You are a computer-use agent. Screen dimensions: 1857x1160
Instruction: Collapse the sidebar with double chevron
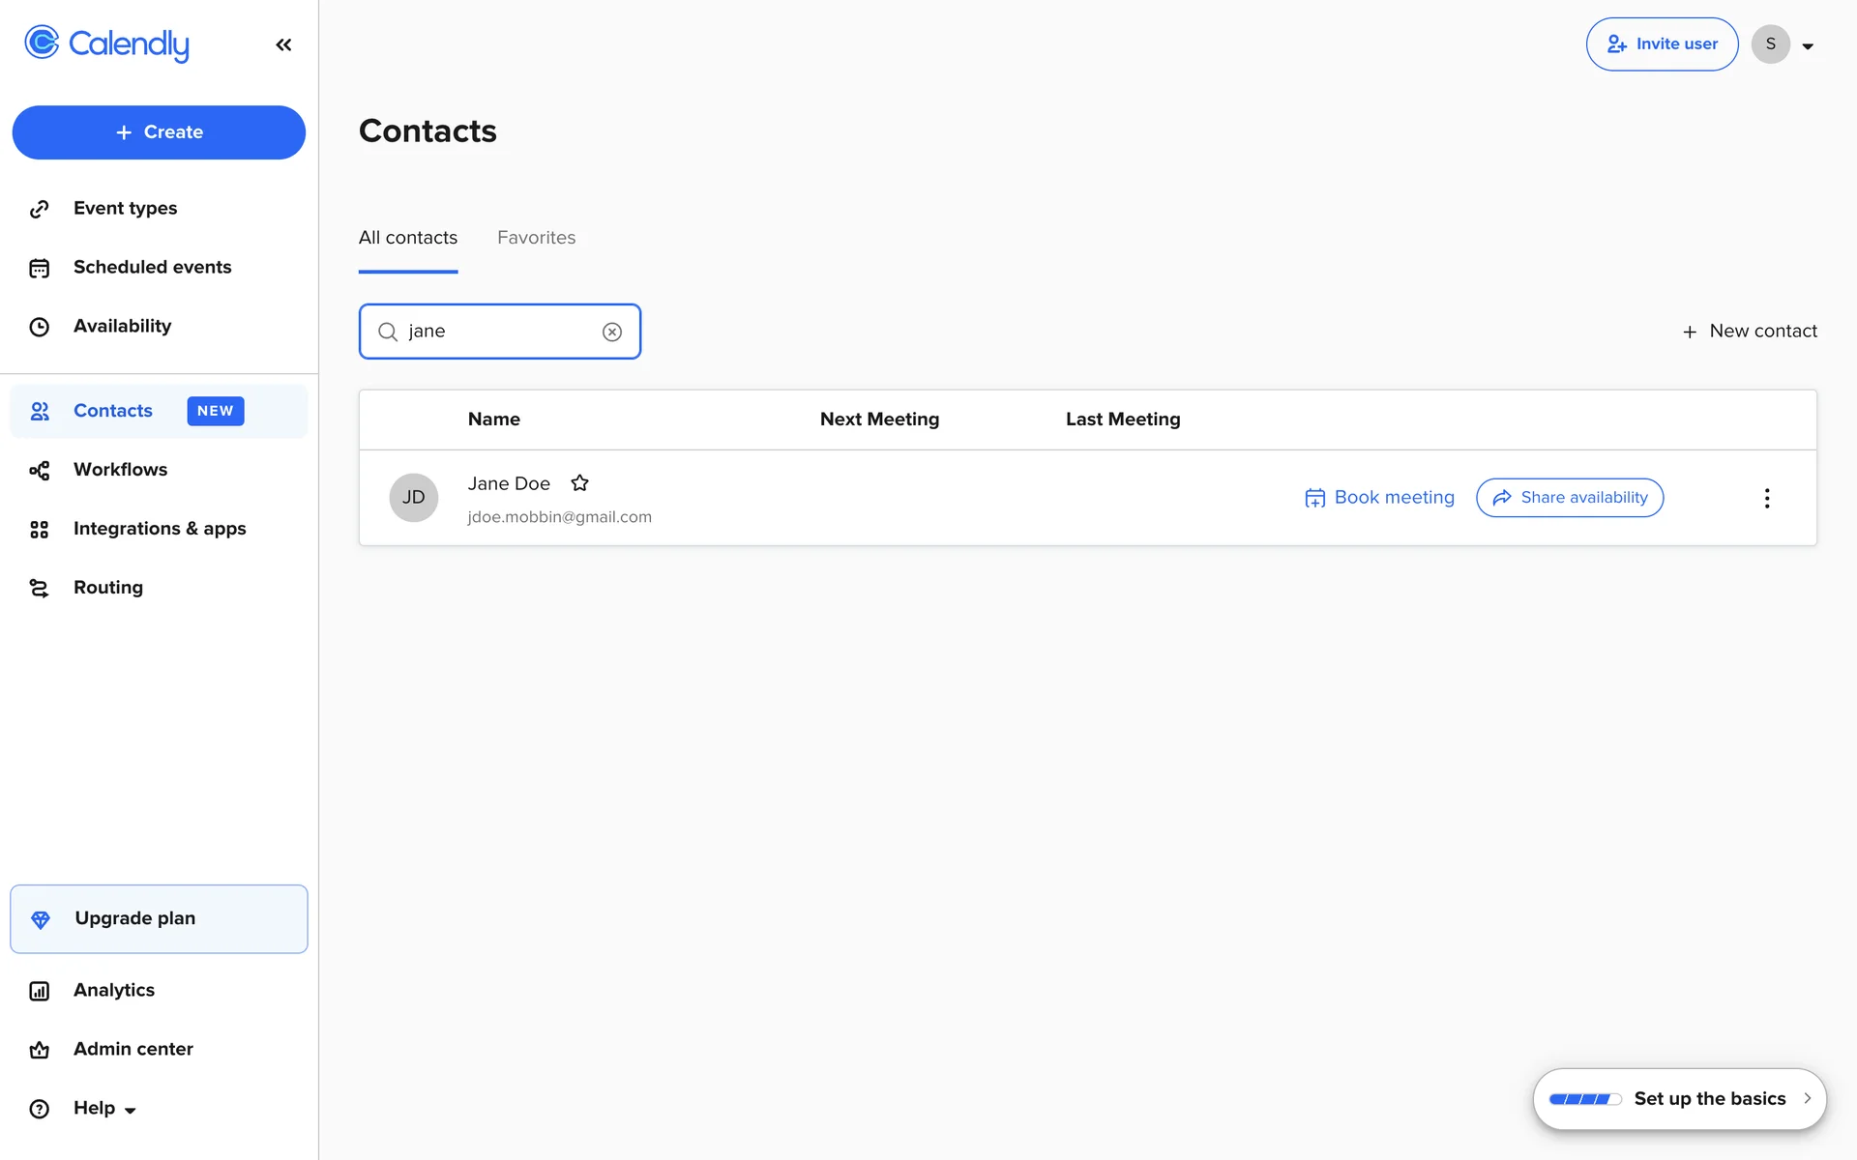click(x=283, y=44)
